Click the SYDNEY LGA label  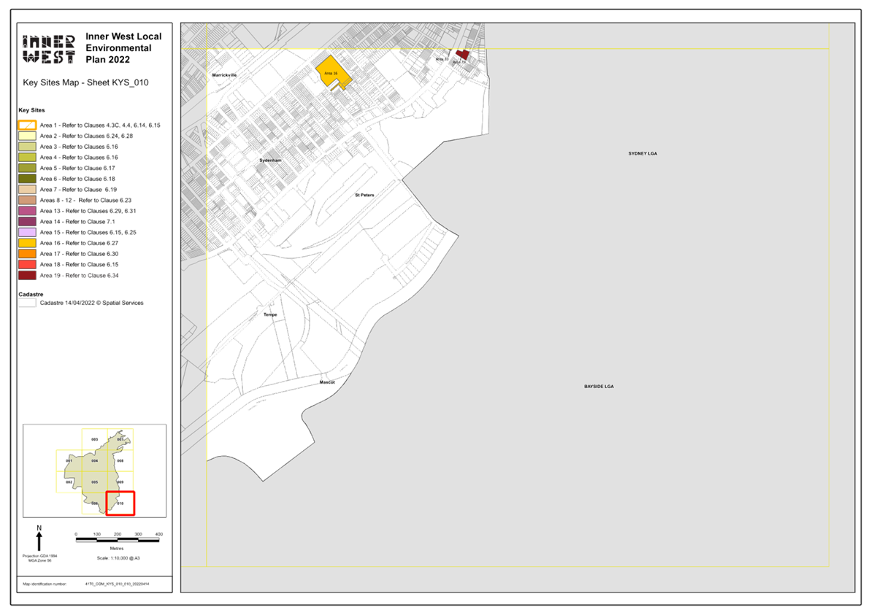tap(642, 154)
